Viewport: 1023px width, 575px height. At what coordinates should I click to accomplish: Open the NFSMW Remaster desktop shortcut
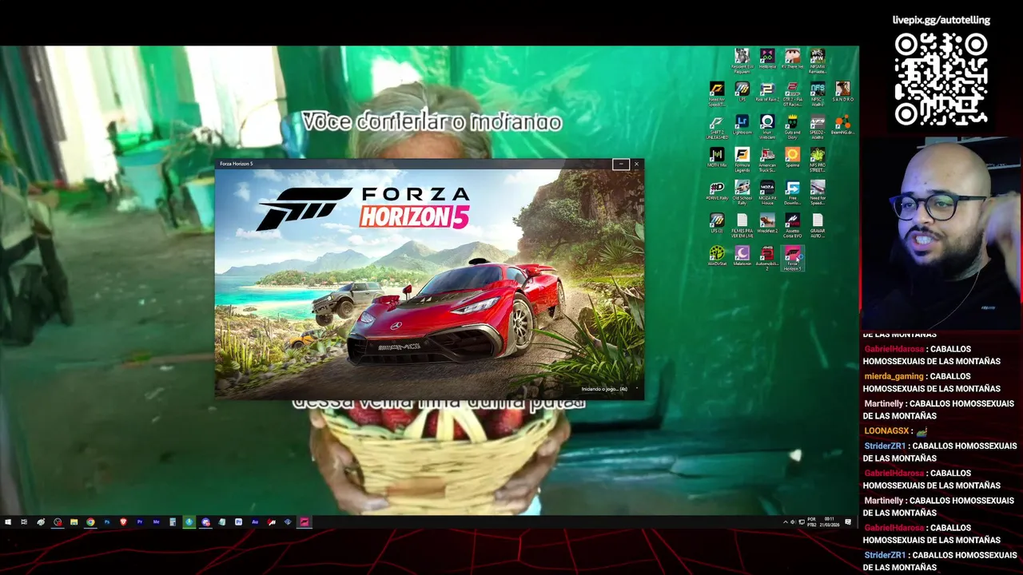click(818, 61)
